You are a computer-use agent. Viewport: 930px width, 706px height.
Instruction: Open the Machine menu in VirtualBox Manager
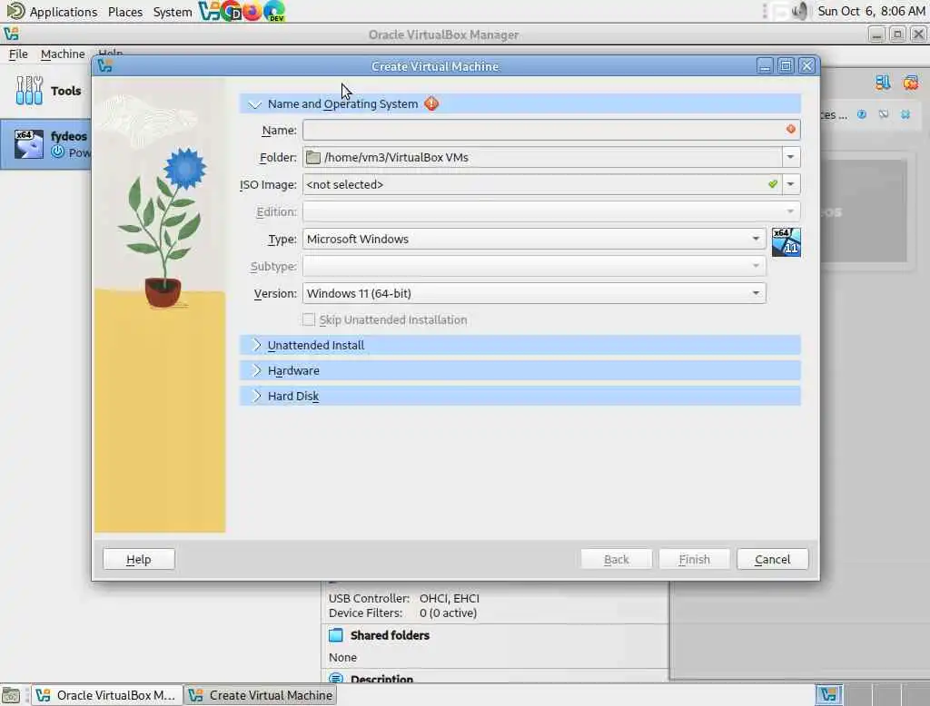tap(63, 54)
